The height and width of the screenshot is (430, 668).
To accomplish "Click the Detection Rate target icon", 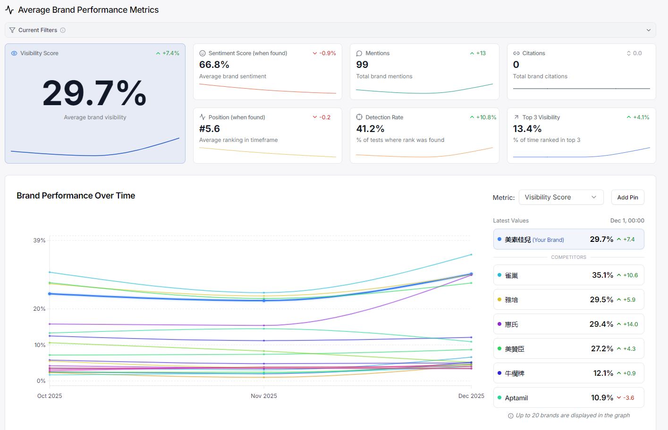I will click(359, 117).
